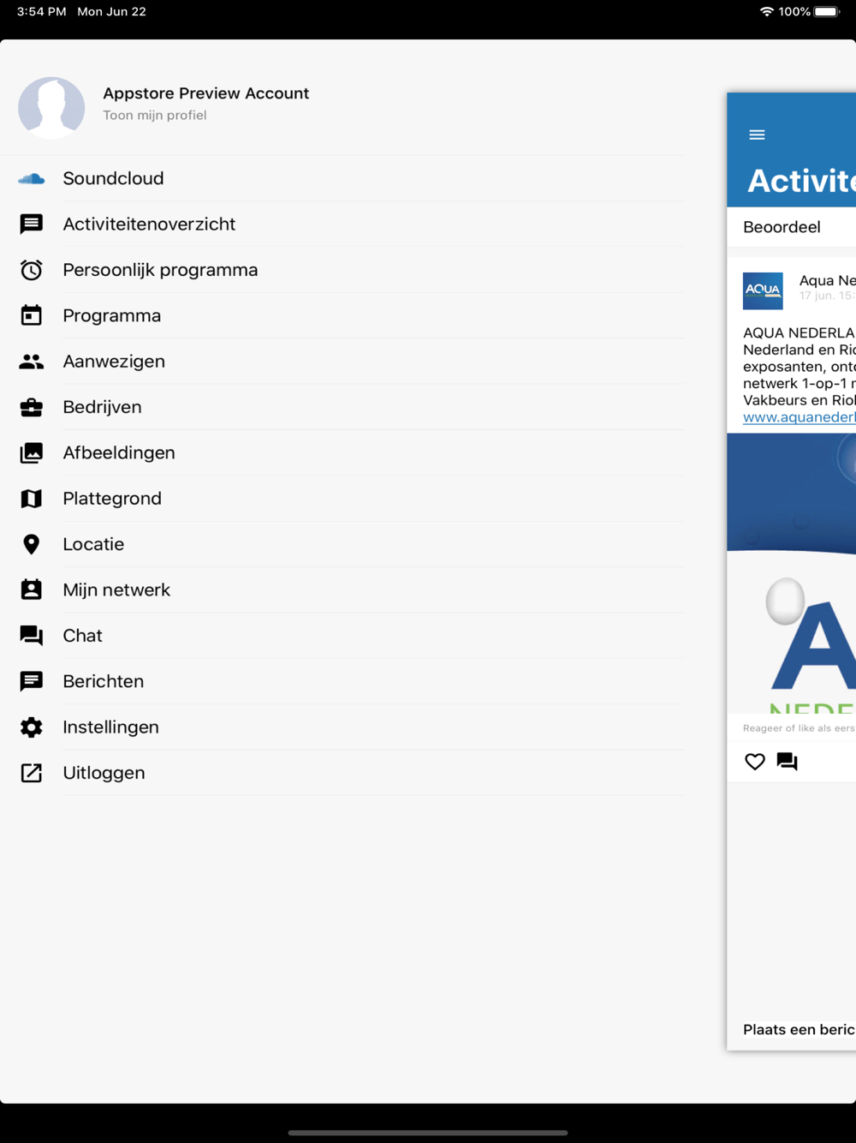Image resolution: width=856 pixels, height=1143 pixels.
Task: Follow the www.aquanederland link
Action: 799,417
